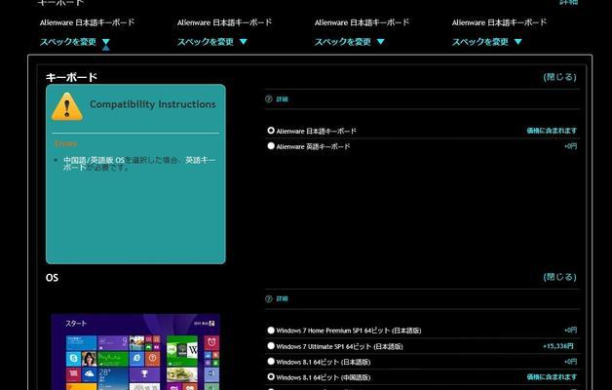Close the キーボード section with (閉じる)
612x390 pixels.
[559, 77]
